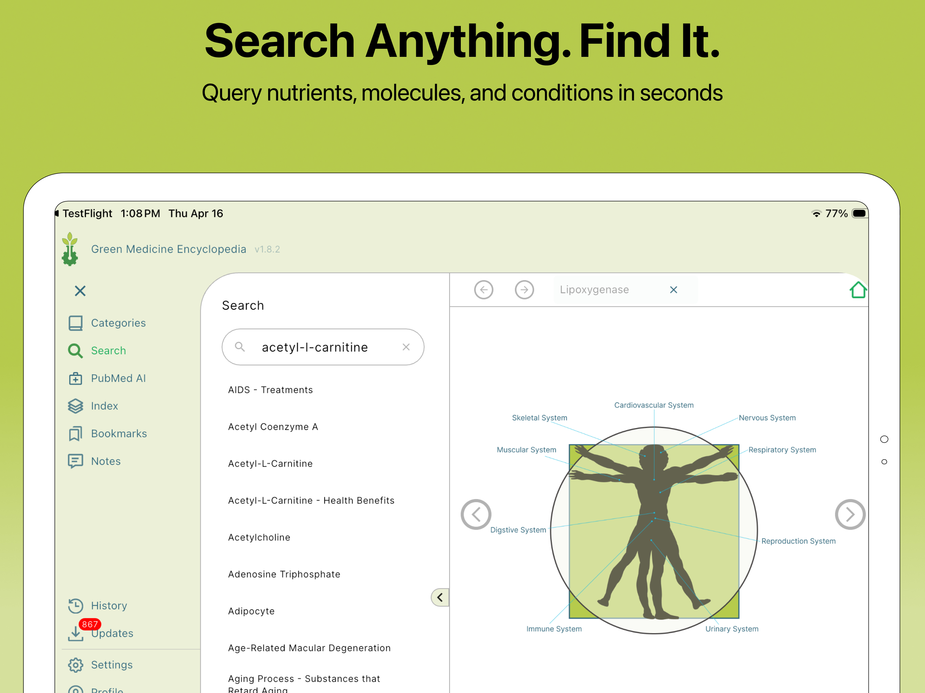This screenshot has height=693, width=925.
Task: Select the Search magnifier icon in sidebar
Action: pyautogui.click(x=75, y=351)
